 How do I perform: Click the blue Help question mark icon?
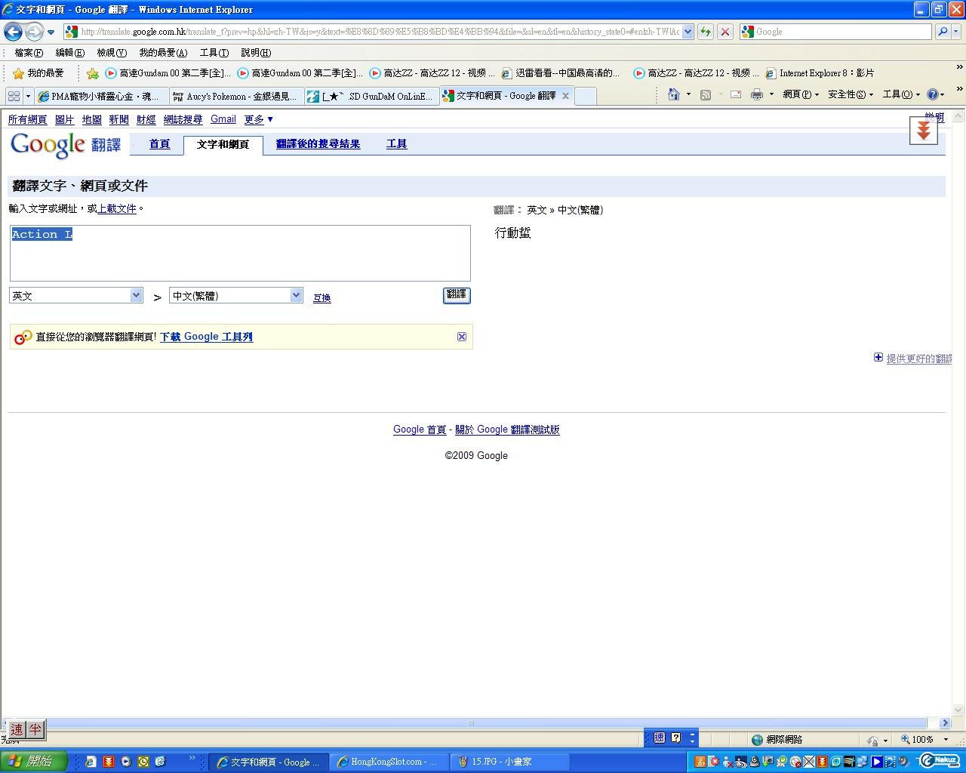933,94
